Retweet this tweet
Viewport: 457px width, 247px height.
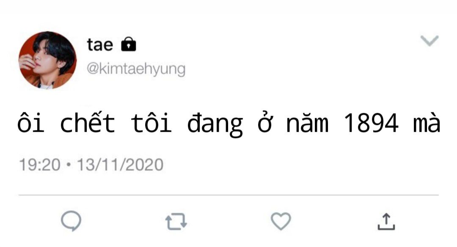(176, 222)
